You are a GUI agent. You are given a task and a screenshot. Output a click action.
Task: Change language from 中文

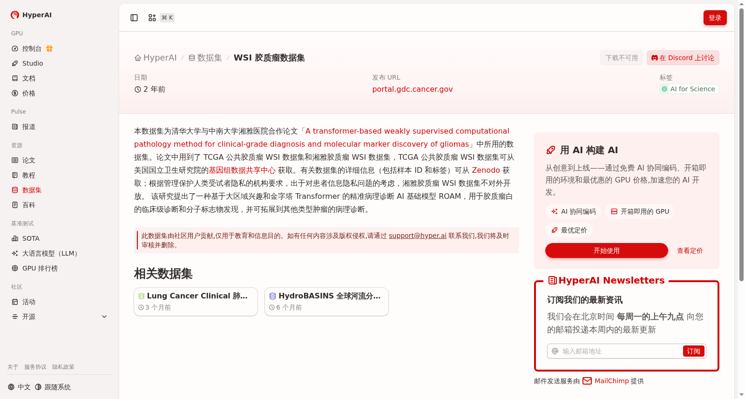[x=20, y=387]
